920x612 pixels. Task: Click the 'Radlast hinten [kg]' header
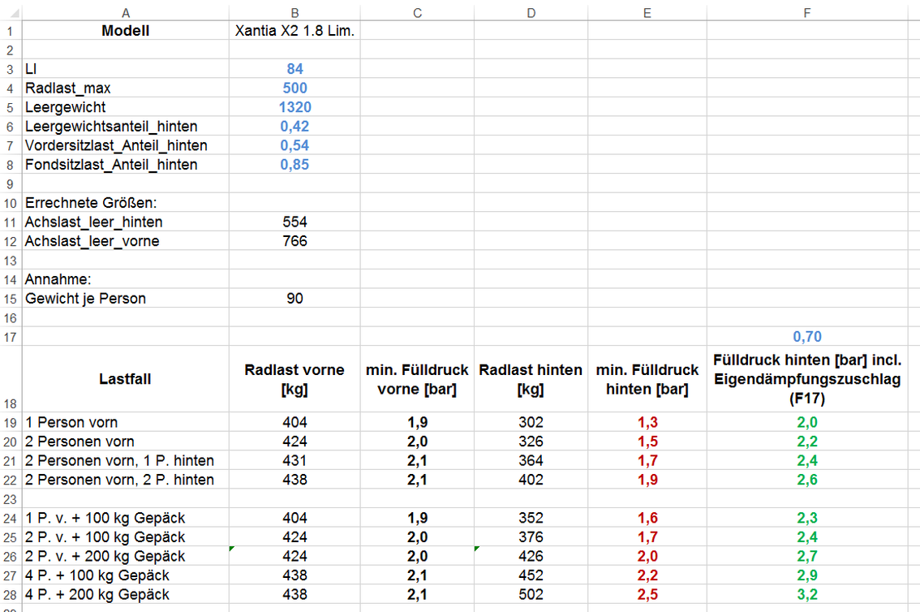pyautogui.click(x=531, y=379)
